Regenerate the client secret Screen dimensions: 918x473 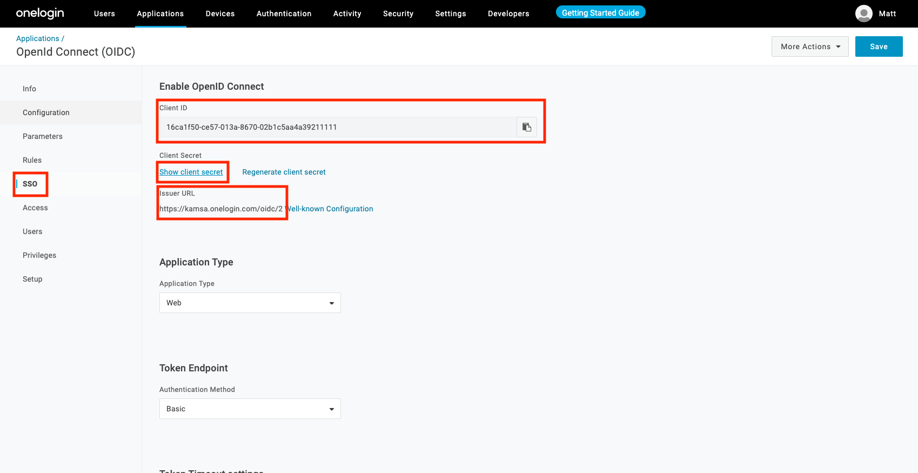284,172
